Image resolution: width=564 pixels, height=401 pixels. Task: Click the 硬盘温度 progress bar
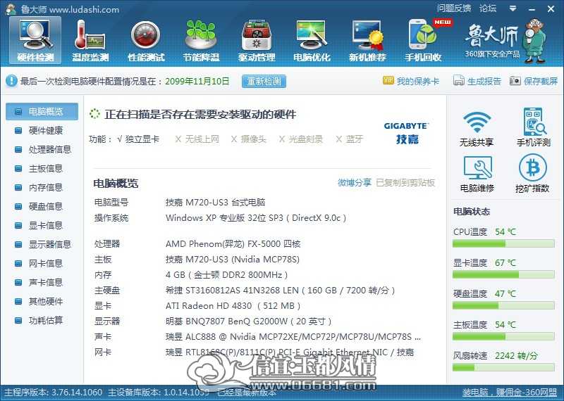pos(503,306)
